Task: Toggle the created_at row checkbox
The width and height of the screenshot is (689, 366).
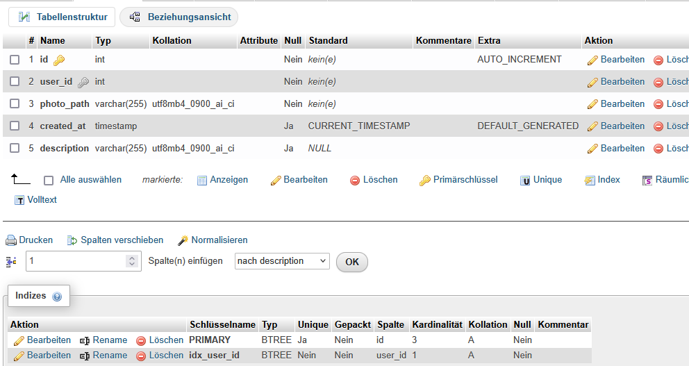Action: 15,126
